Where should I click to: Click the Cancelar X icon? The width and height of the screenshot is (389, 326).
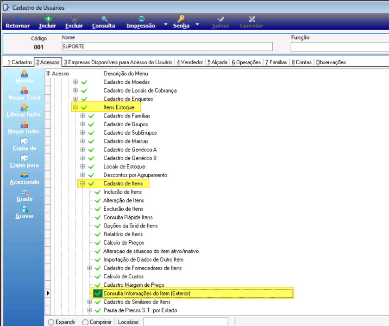[x=252, y=19]
